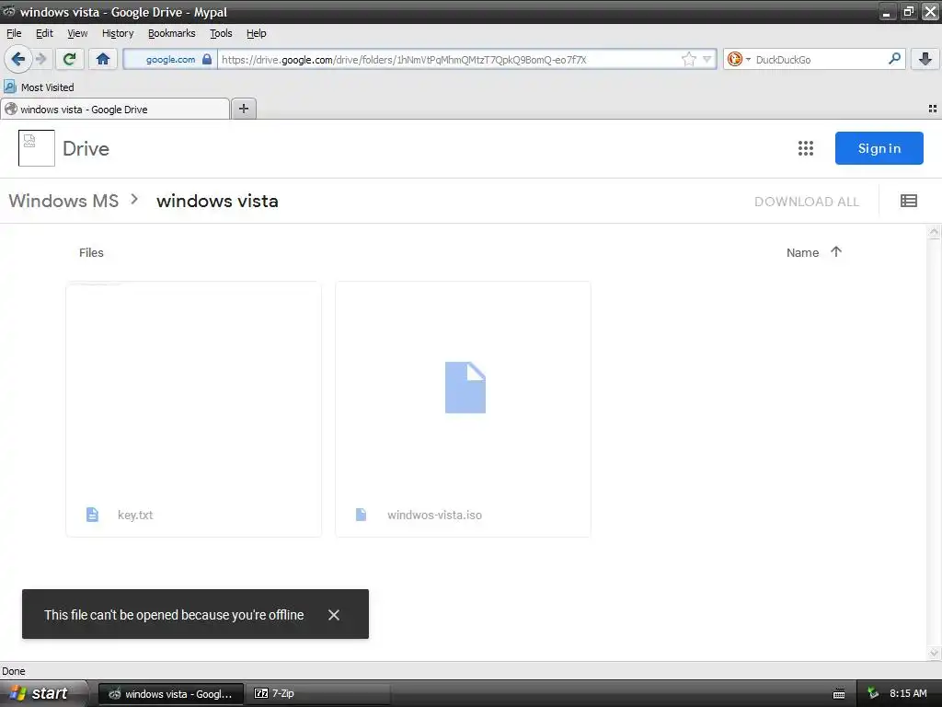
Task: Switch to list view layout
Action: [x=908, y=201]
